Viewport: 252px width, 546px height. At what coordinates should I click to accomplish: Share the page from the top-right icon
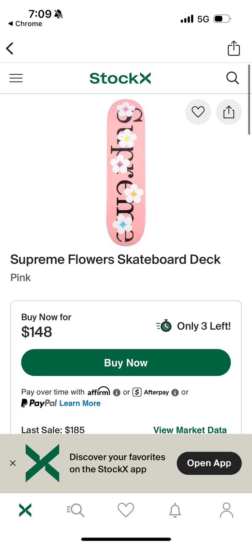234,48
